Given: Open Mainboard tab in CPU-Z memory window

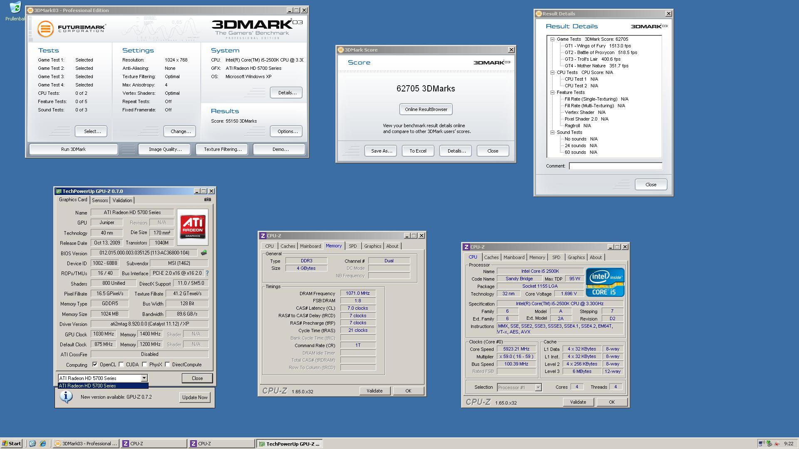Looking at the screenshot, I should coord(310,246).
